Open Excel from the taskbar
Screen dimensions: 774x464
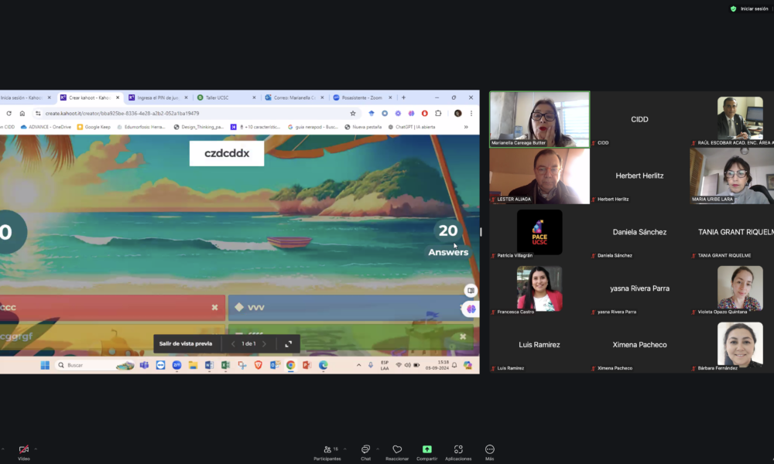[x=225, y=365]
